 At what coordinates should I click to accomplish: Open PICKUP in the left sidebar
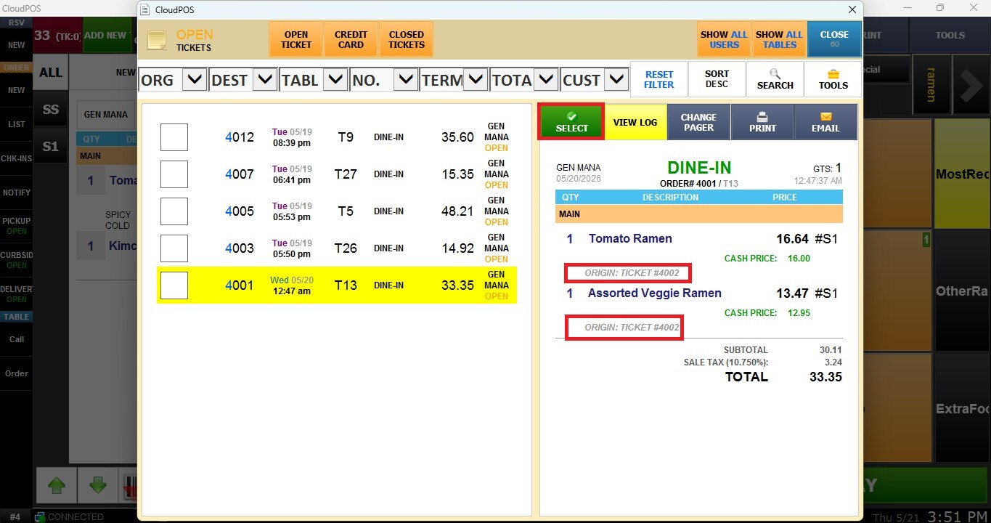[x=16, y=226]
